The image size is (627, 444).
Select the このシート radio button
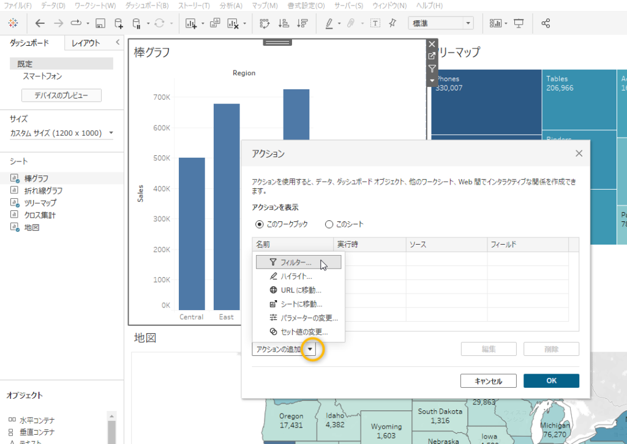pos(329,224)
